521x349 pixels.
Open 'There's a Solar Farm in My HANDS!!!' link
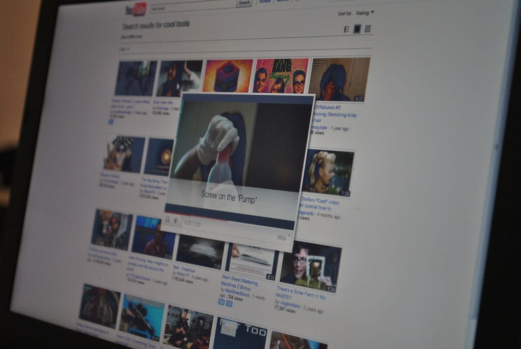click(x=300, y=293)
